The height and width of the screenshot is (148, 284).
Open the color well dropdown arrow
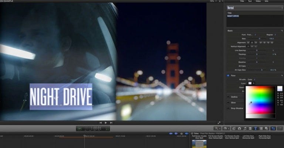[x=254, y=83]
